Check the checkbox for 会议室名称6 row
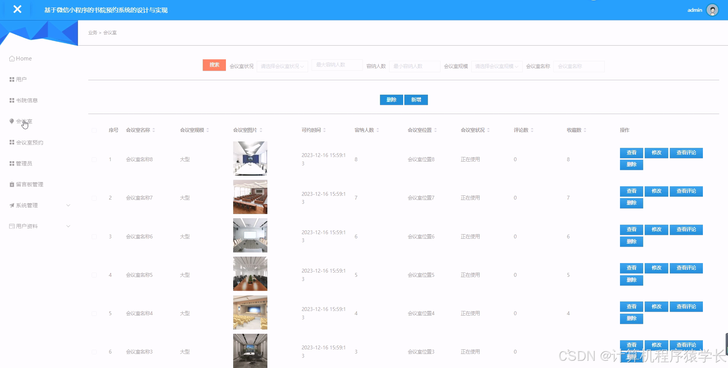 click(94, 236)
